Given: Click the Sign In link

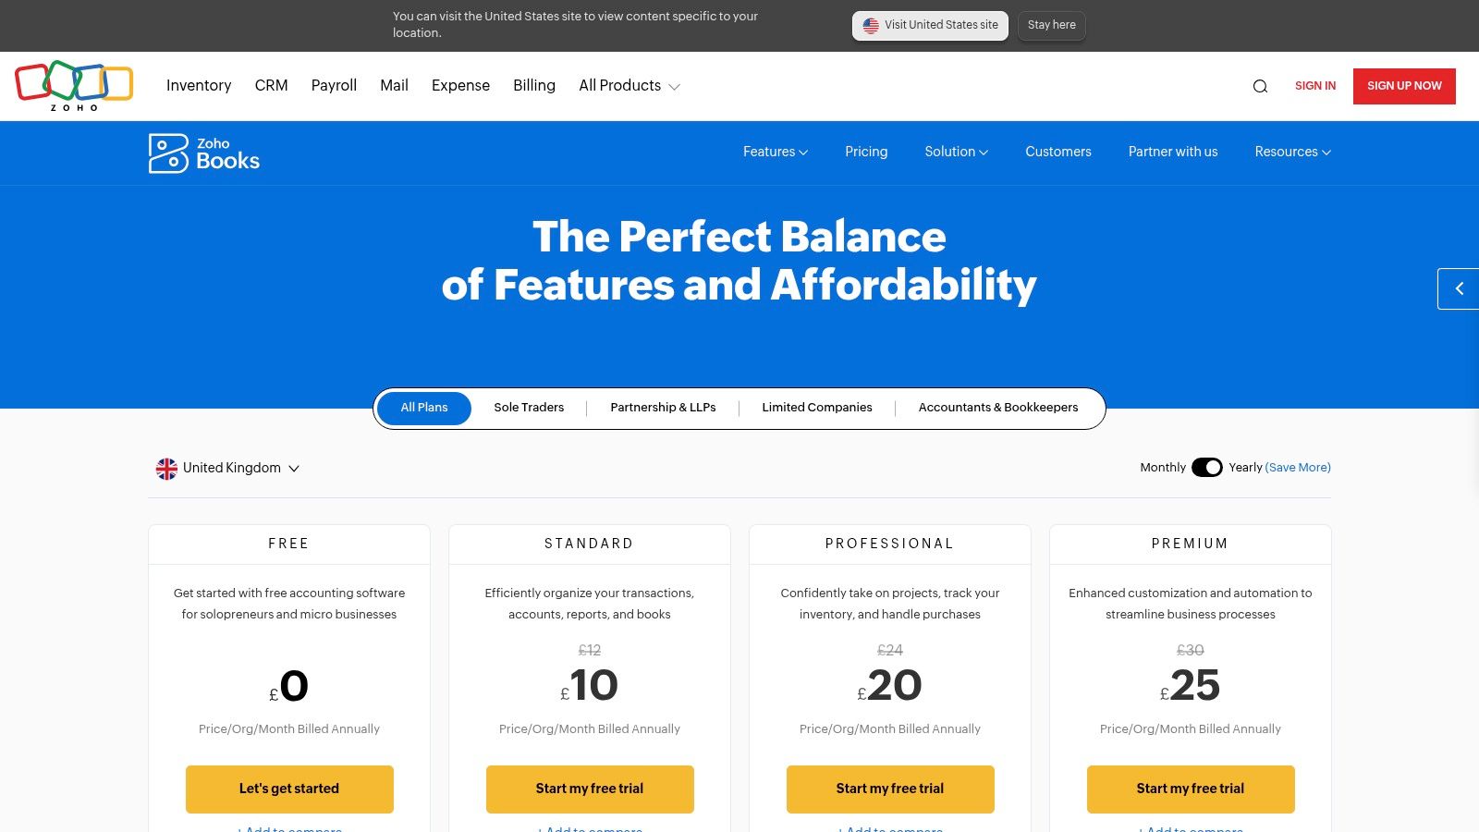Looking at the screenshot, I should (x=1315, y=86).
